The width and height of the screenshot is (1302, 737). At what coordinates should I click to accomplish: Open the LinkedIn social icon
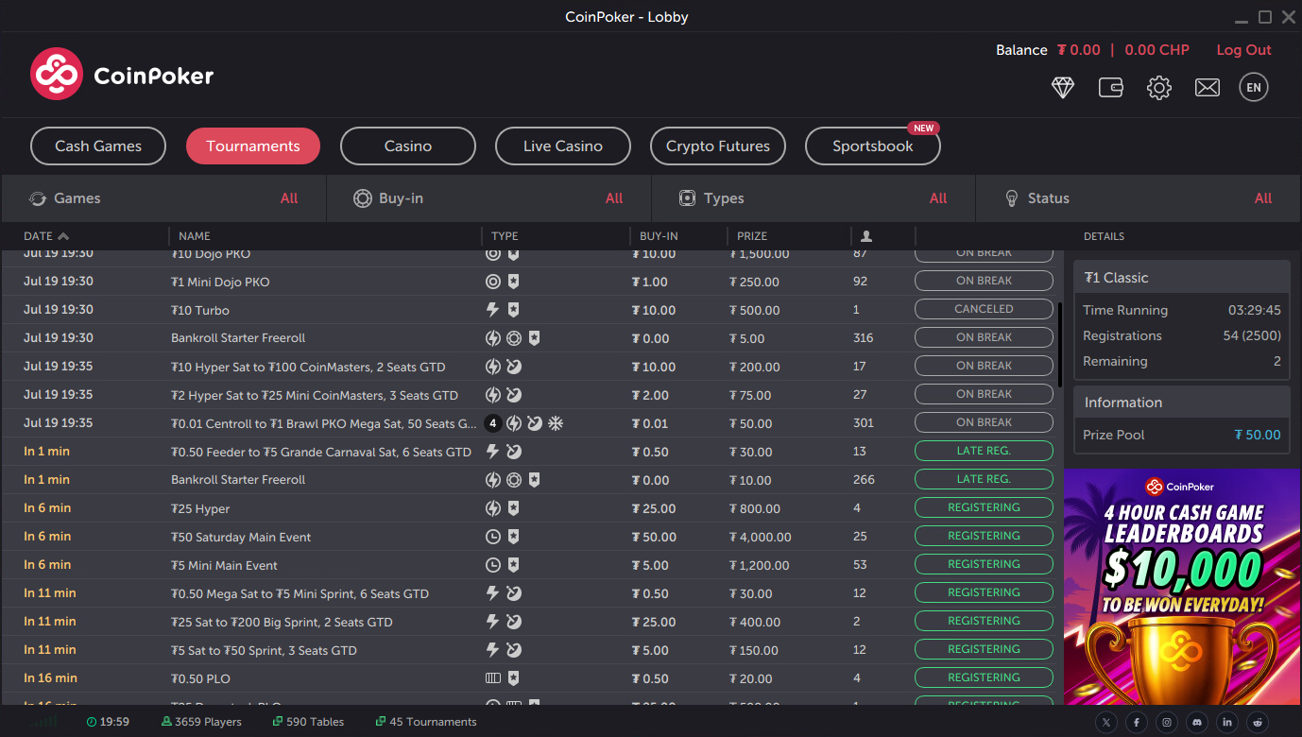pyautogui.click(x=1227, y=722)
